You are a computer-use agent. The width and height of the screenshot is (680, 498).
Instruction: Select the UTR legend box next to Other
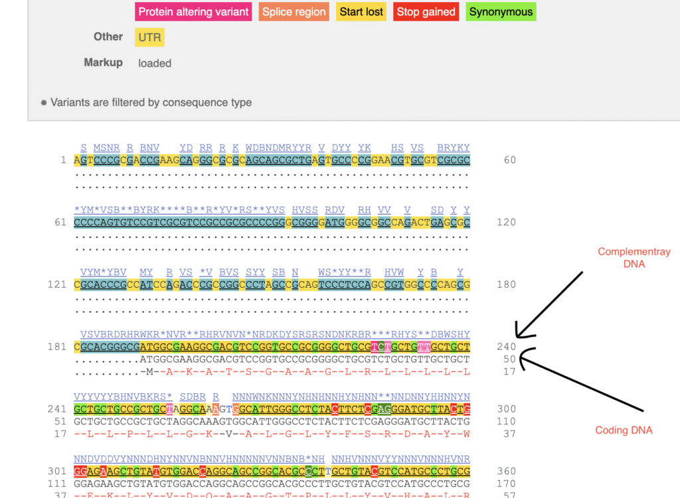click(x=149, y=37)
